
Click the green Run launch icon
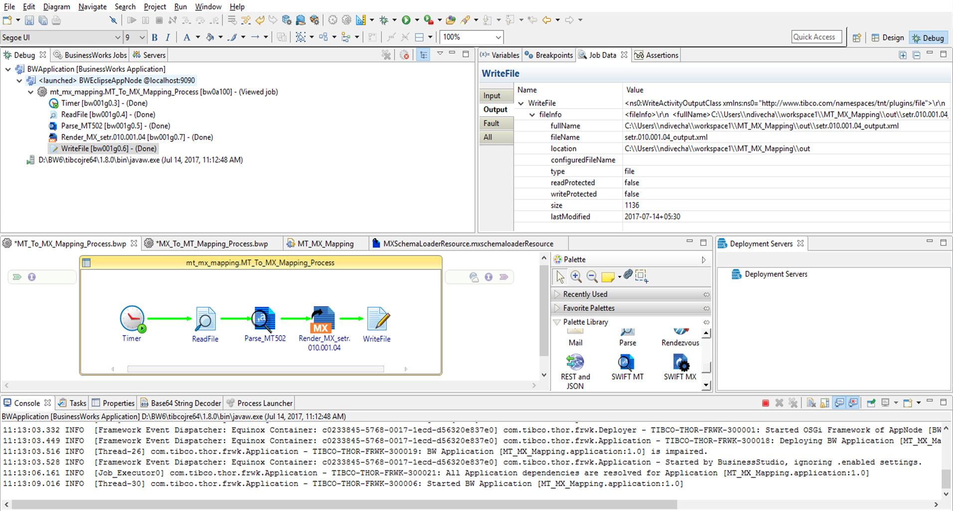point(406,20)
